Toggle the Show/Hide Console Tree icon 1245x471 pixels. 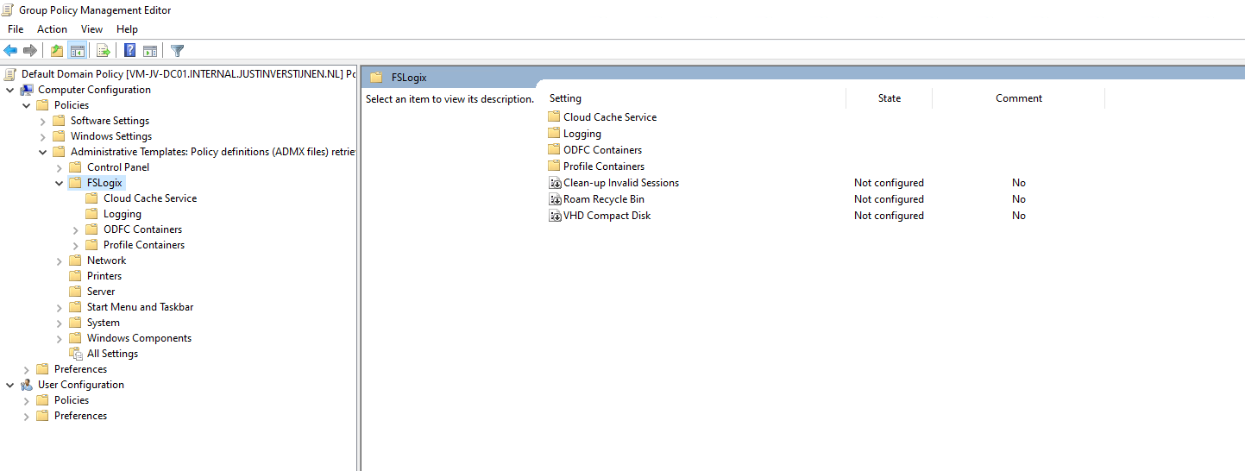coord(78,50)
